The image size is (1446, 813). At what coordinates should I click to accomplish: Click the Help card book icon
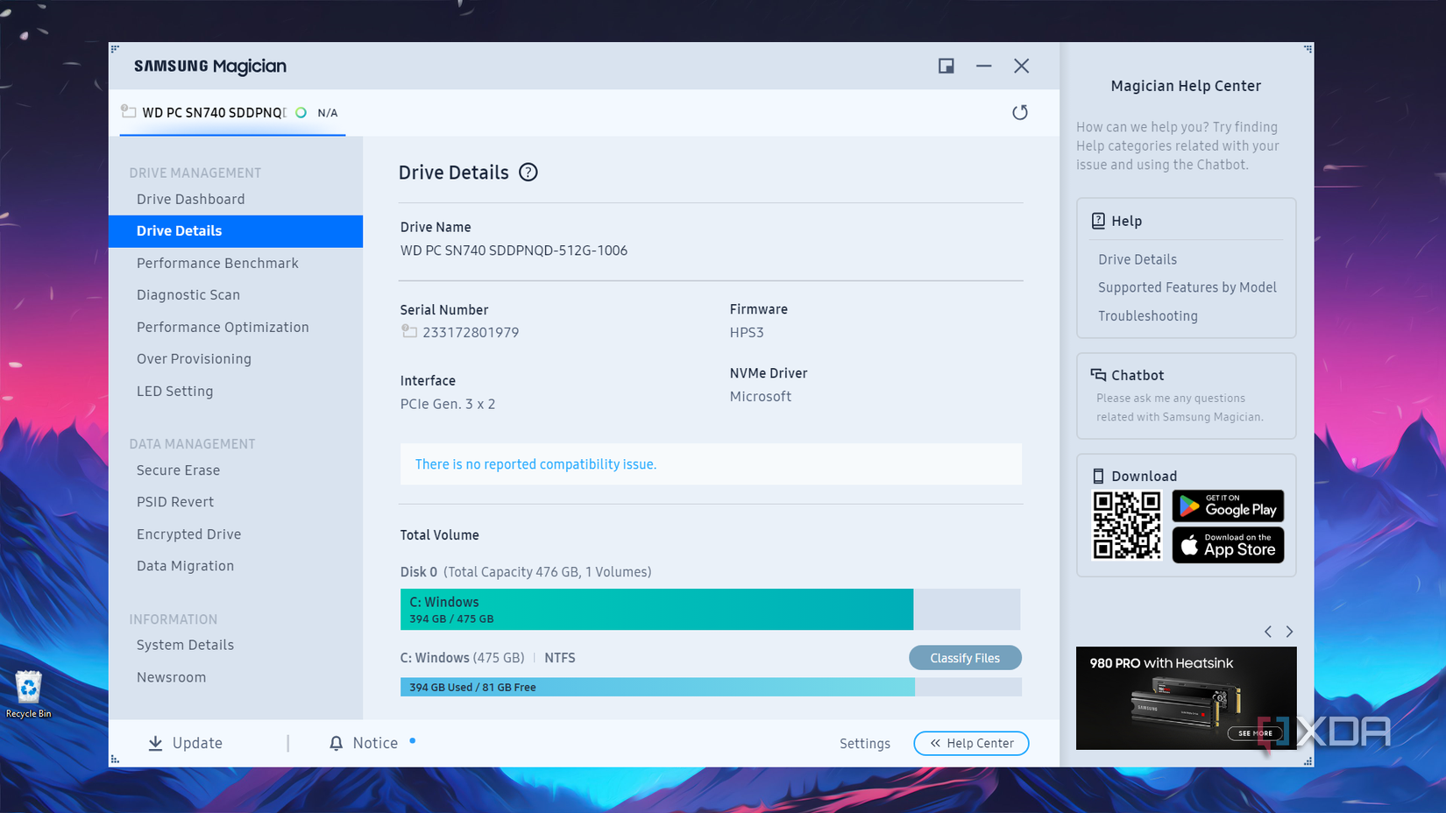[1098, 221]
